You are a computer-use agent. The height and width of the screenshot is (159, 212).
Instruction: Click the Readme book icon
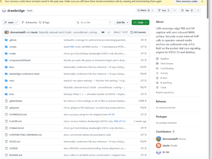pos(157,59)
